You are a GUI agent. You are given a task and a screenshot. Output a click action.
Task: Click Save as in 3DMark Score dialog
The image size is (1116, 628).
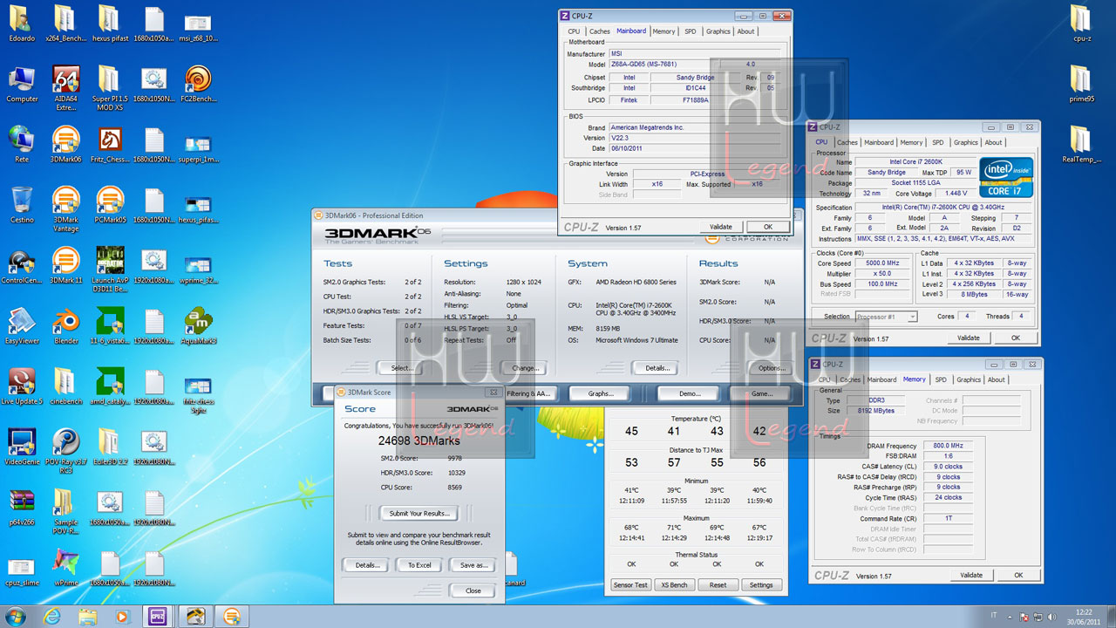[473, 565]
